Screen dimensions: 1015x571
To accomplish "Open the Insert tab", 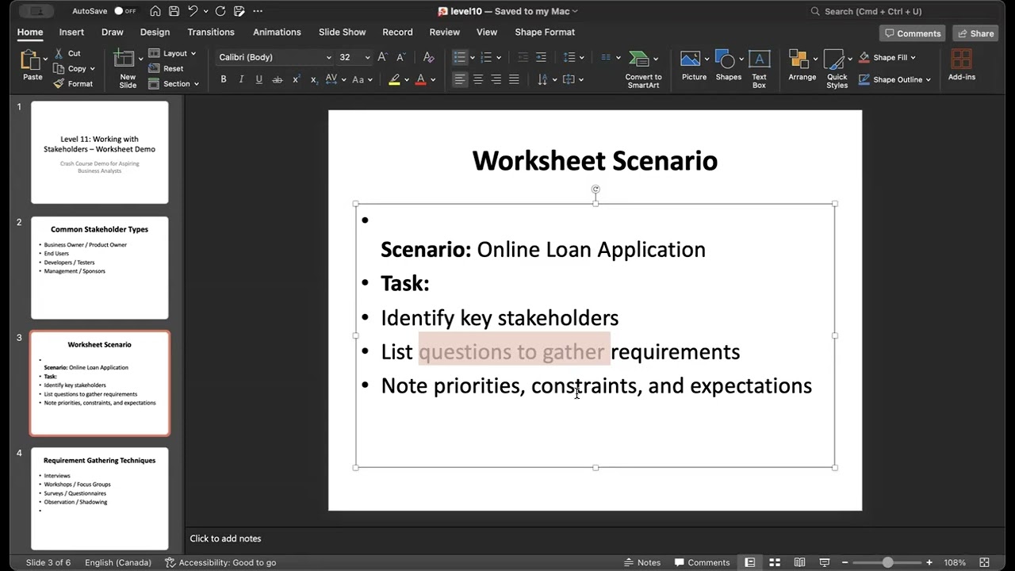I will click(x=71, y=33).
